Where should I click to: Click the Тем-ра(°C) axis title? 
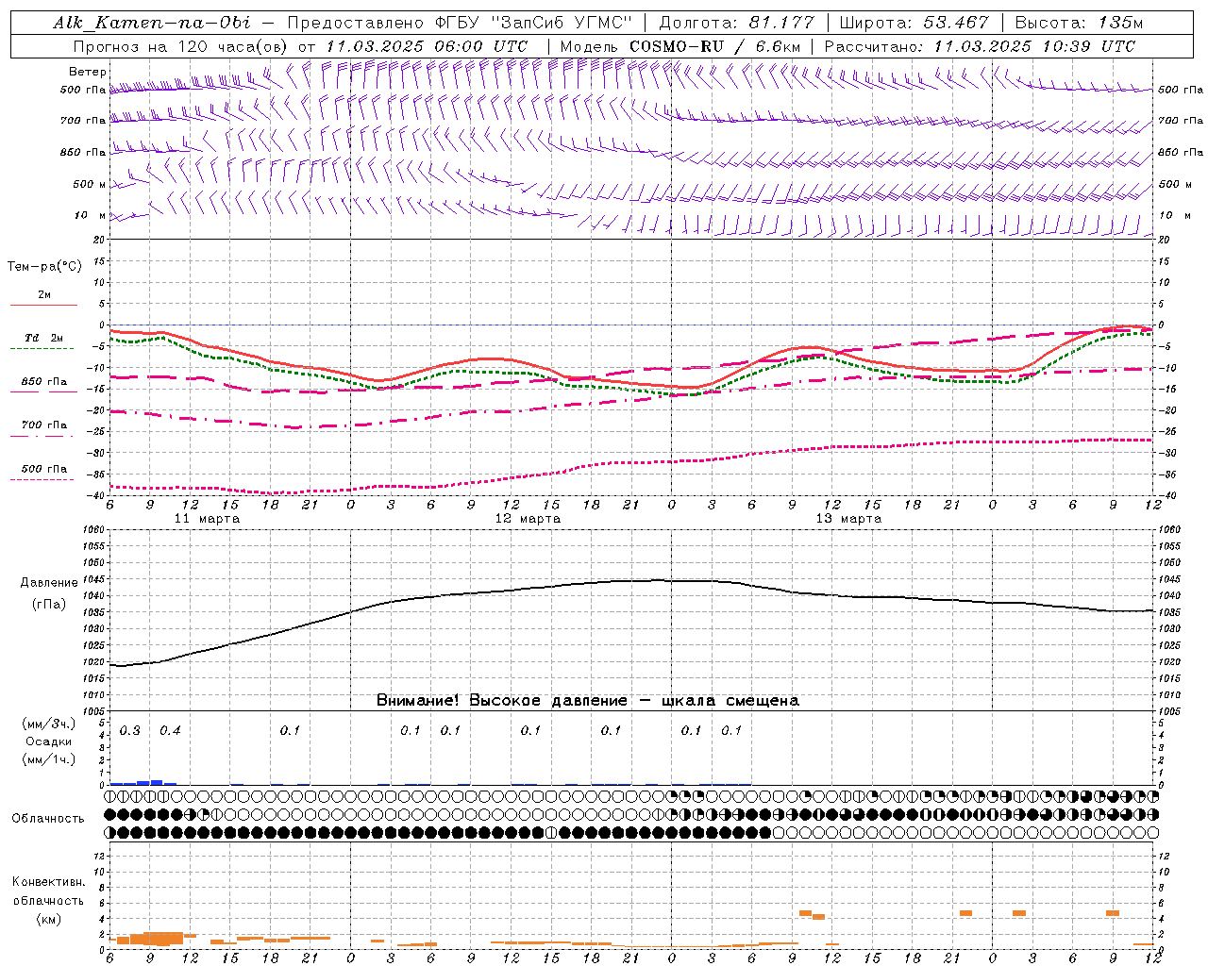(x=44, y=267)
